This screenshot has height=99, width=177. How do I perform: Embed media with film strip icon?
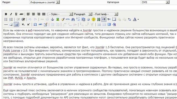coord(99,20)
